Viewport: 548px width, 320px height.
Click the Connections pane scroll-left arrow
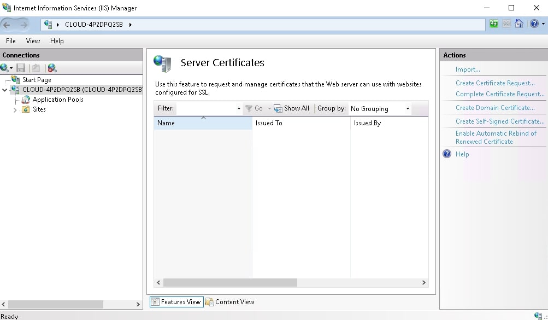coord(3,305)
